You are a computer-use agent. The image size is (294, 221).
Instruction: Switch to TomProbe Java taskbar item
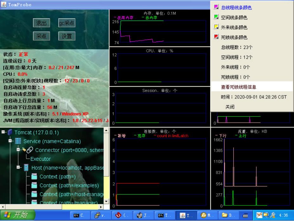(186, 215)
